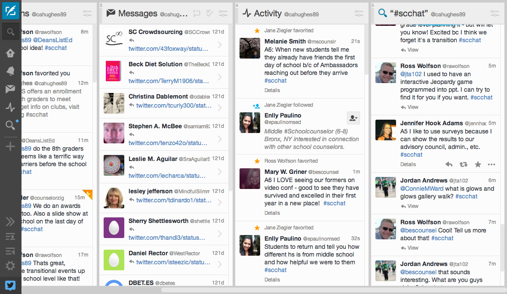Open Settings gear in sidebar

(x=10, y=266)
